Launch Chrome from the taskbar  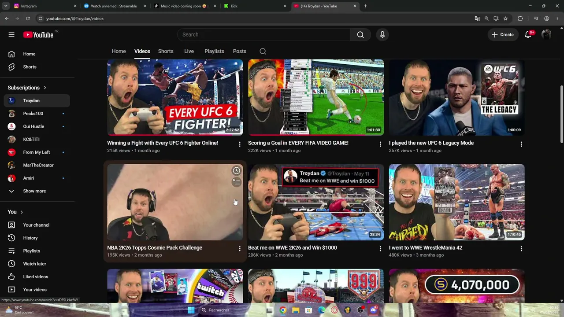(x=283, y=310)
